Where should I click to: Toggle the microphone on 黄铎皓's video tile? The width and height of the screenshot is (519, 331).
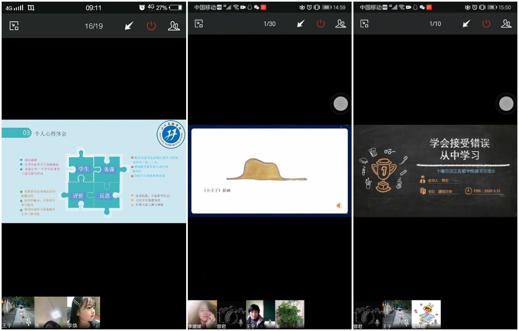click(436, 322)
